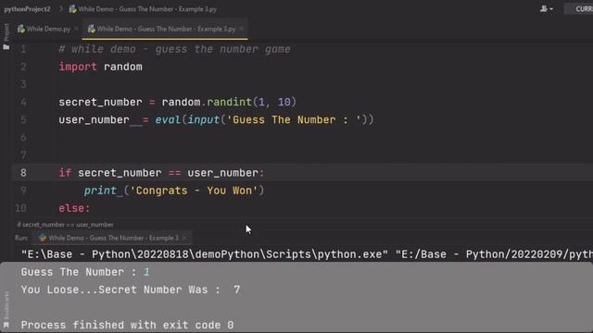Click line number 5 in the gutter

point(23,119)
